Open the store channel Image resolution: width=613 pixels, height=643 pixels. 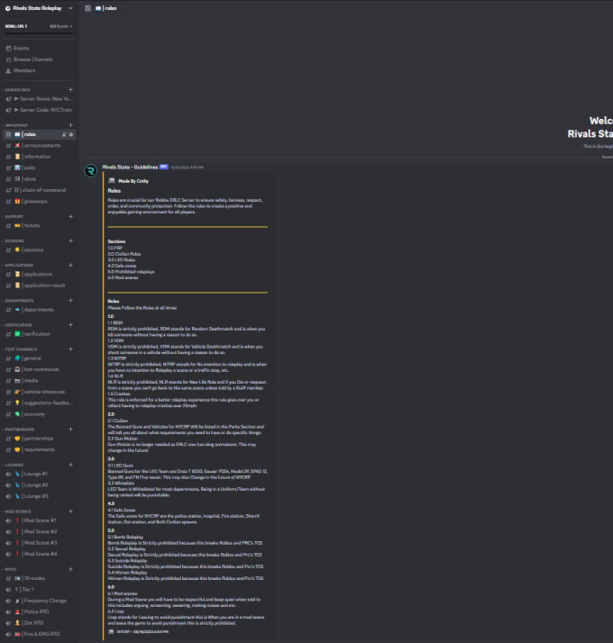tap(39, 179)
